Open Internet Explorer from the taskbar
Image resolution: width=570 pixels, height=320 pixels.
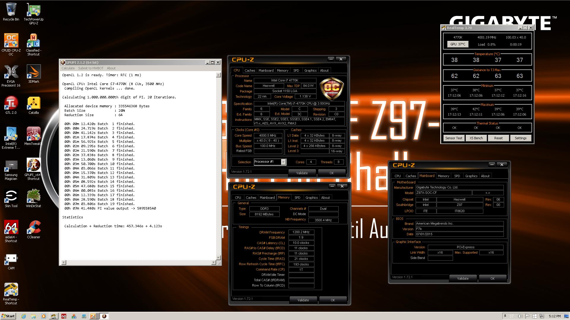24,316
